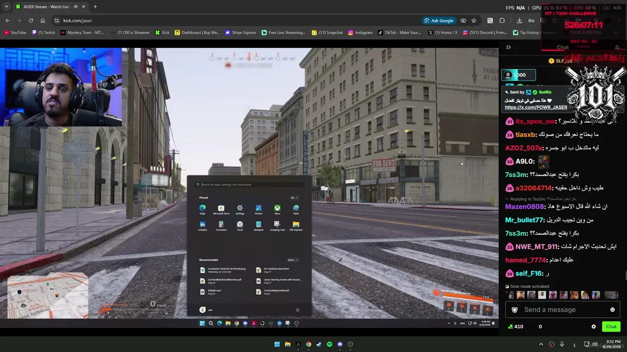Image resolution: width=627 pixels, height=352 pixels.
Task: Show hidden system tray icons chevron
Action: pyautogui.click(x=541, y=344)
